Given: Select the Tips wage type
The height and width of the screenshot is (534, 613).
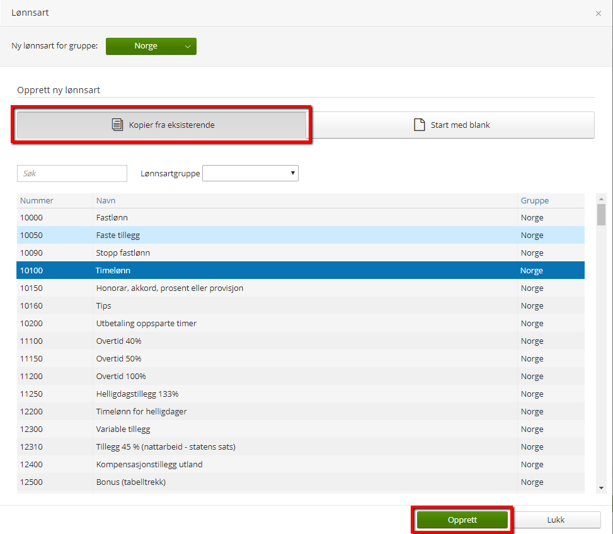Looking at the screenshot, I should (x=301, y=305).
